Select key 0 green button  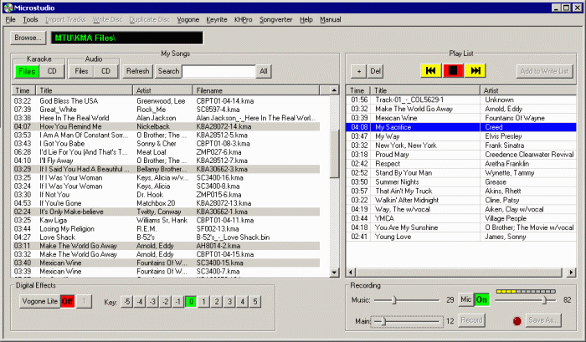pyautogui.click(x=191, y=302)
